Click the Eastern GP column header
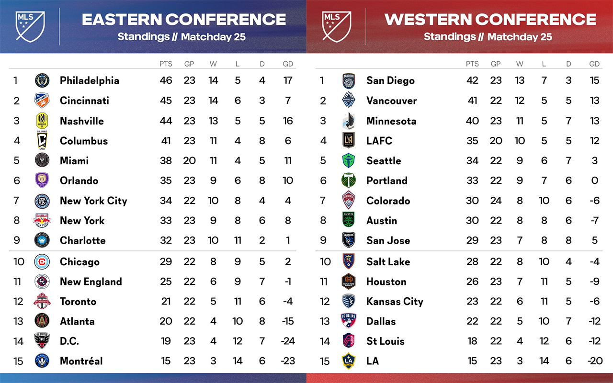This screenshot has height=383, width=613. [x=189, y=64]
